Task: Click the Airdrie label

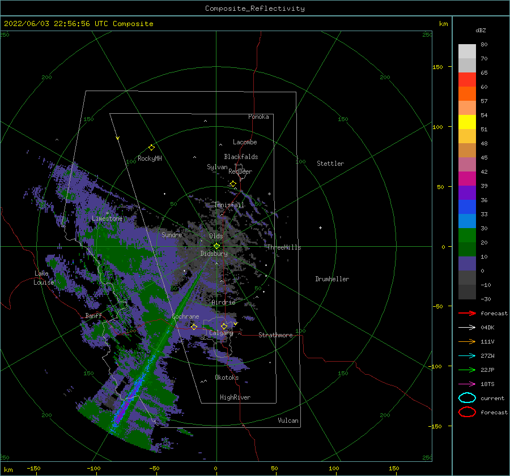Action: click(223, 302)
